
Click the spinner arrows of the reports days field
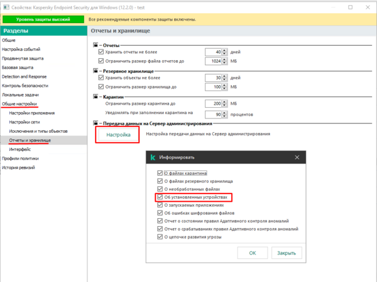coord(224,52)
